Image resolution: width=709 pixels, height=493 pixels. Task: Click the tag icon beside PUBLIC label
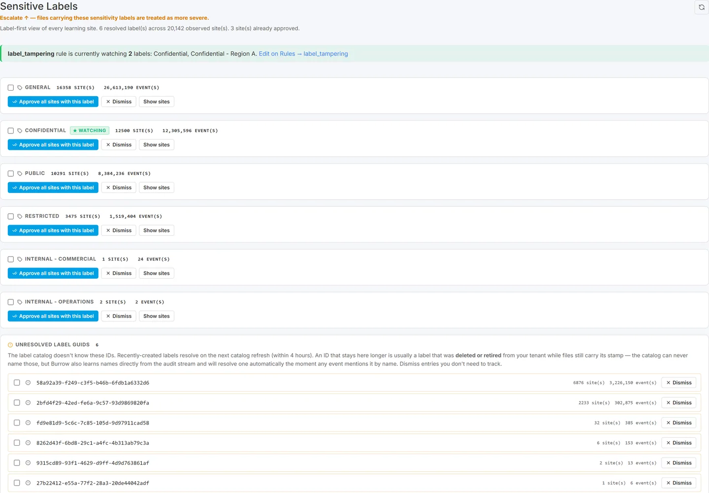20,173
